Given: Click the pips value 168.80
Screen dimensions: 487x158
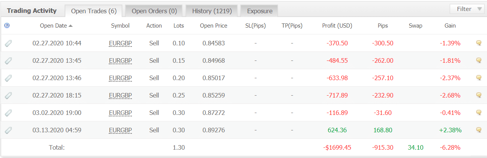Looking at the screenshot, I should pyautogui.click(x=383, y=130).
